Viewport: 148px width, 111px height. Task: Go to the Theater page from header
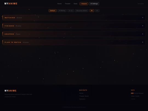68,4
